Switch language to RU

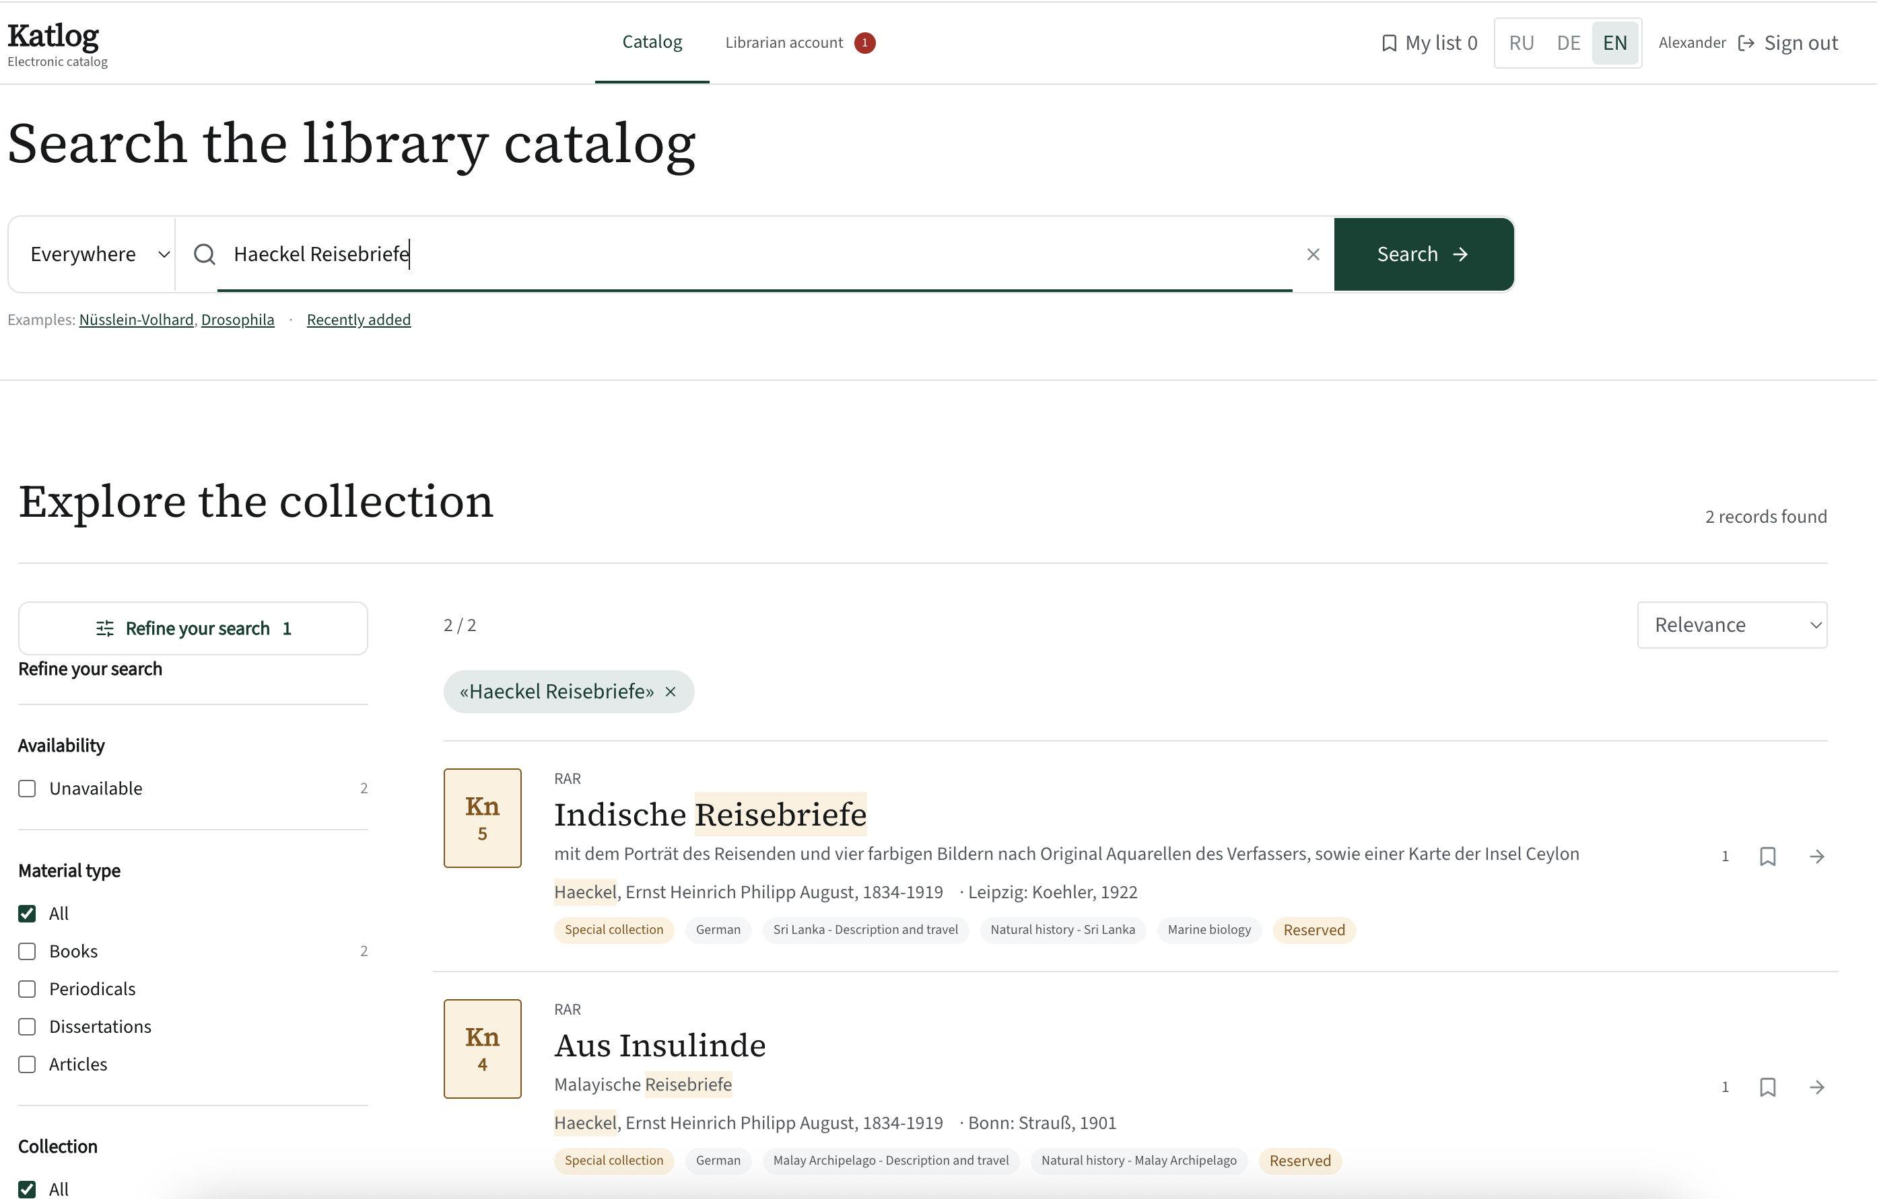pyautogui.click(x=1521, y=43)
